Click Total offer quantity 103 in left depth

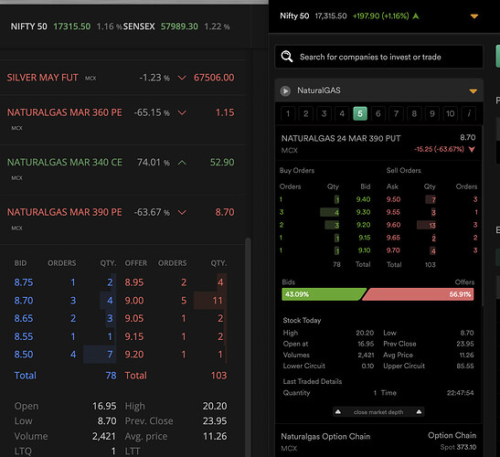[x=218, y=376]
